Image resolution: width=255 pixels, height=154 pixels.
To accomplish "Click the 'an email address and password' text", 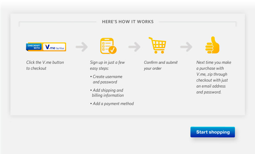I will tap(211, 89).
